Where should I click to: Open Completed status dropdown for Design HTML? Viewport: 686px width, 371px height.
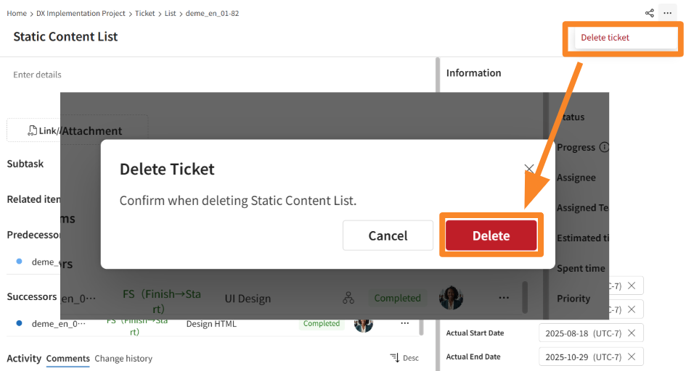pos(322,324)
